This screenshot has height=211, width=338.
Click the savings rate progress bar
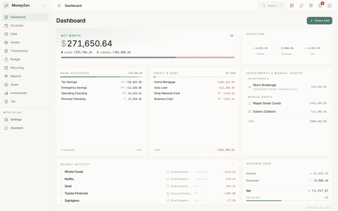[x=287, y=201]
